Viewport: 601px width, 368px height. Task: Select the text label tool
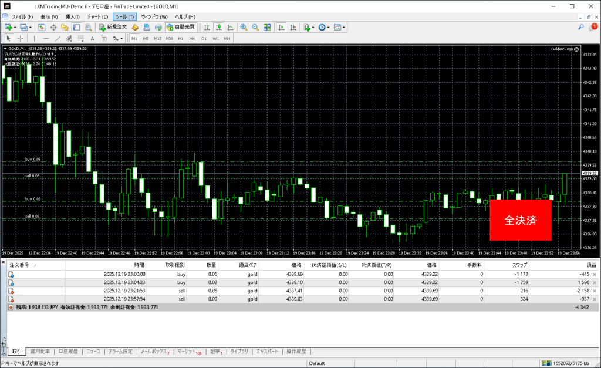[x=91, y=38]
